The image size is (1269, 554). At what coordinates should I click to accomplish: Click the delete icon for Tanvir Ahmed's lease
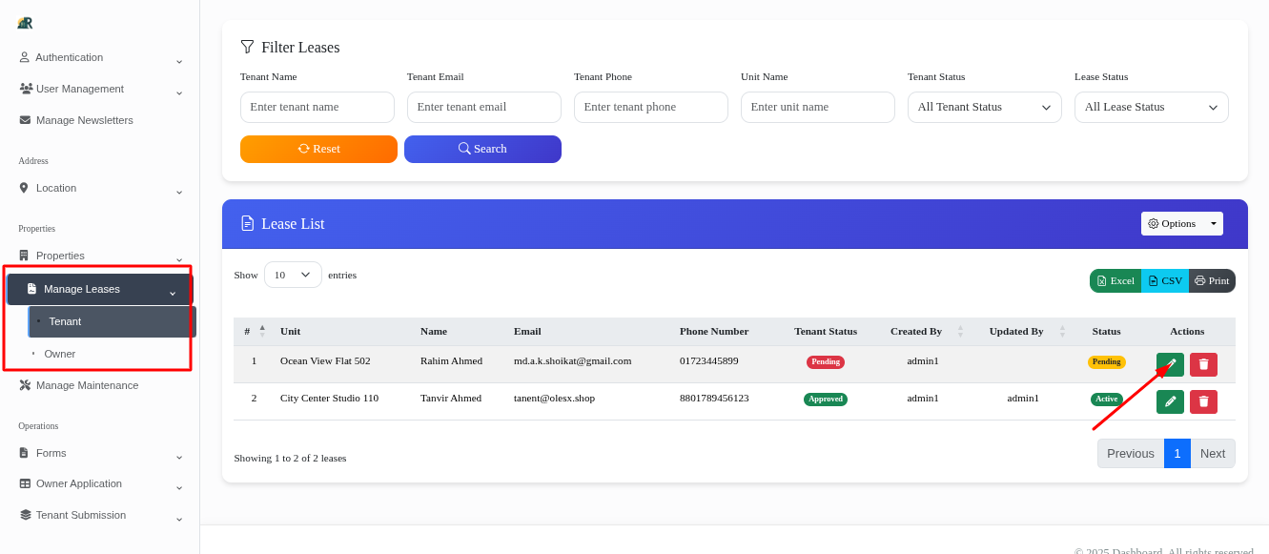coord(1203,401)
